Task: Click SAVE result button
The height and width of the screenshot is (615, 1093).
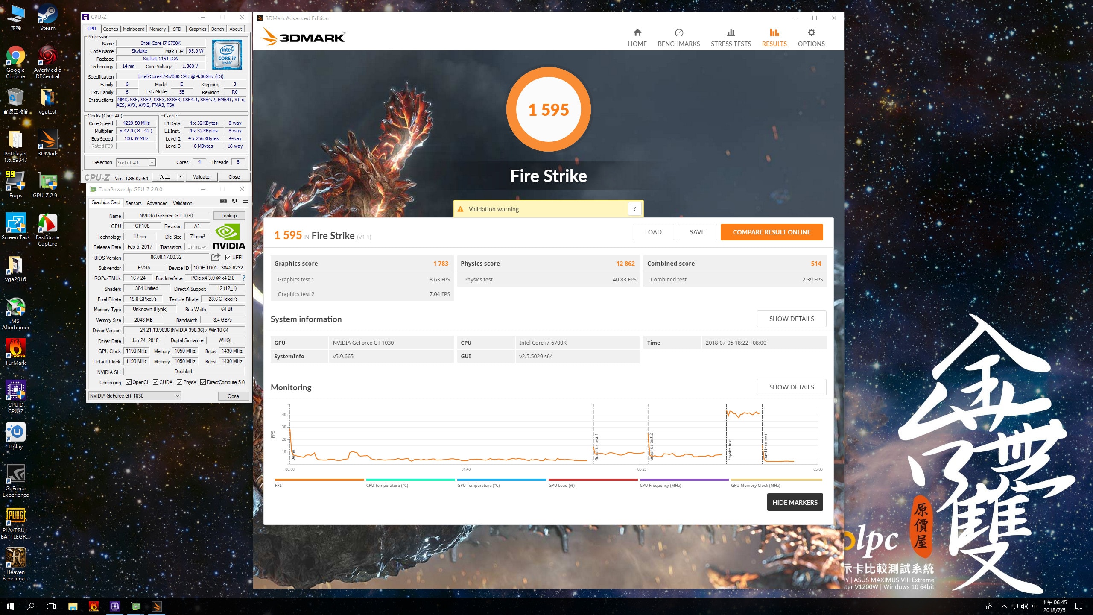Action: point(697,232)
